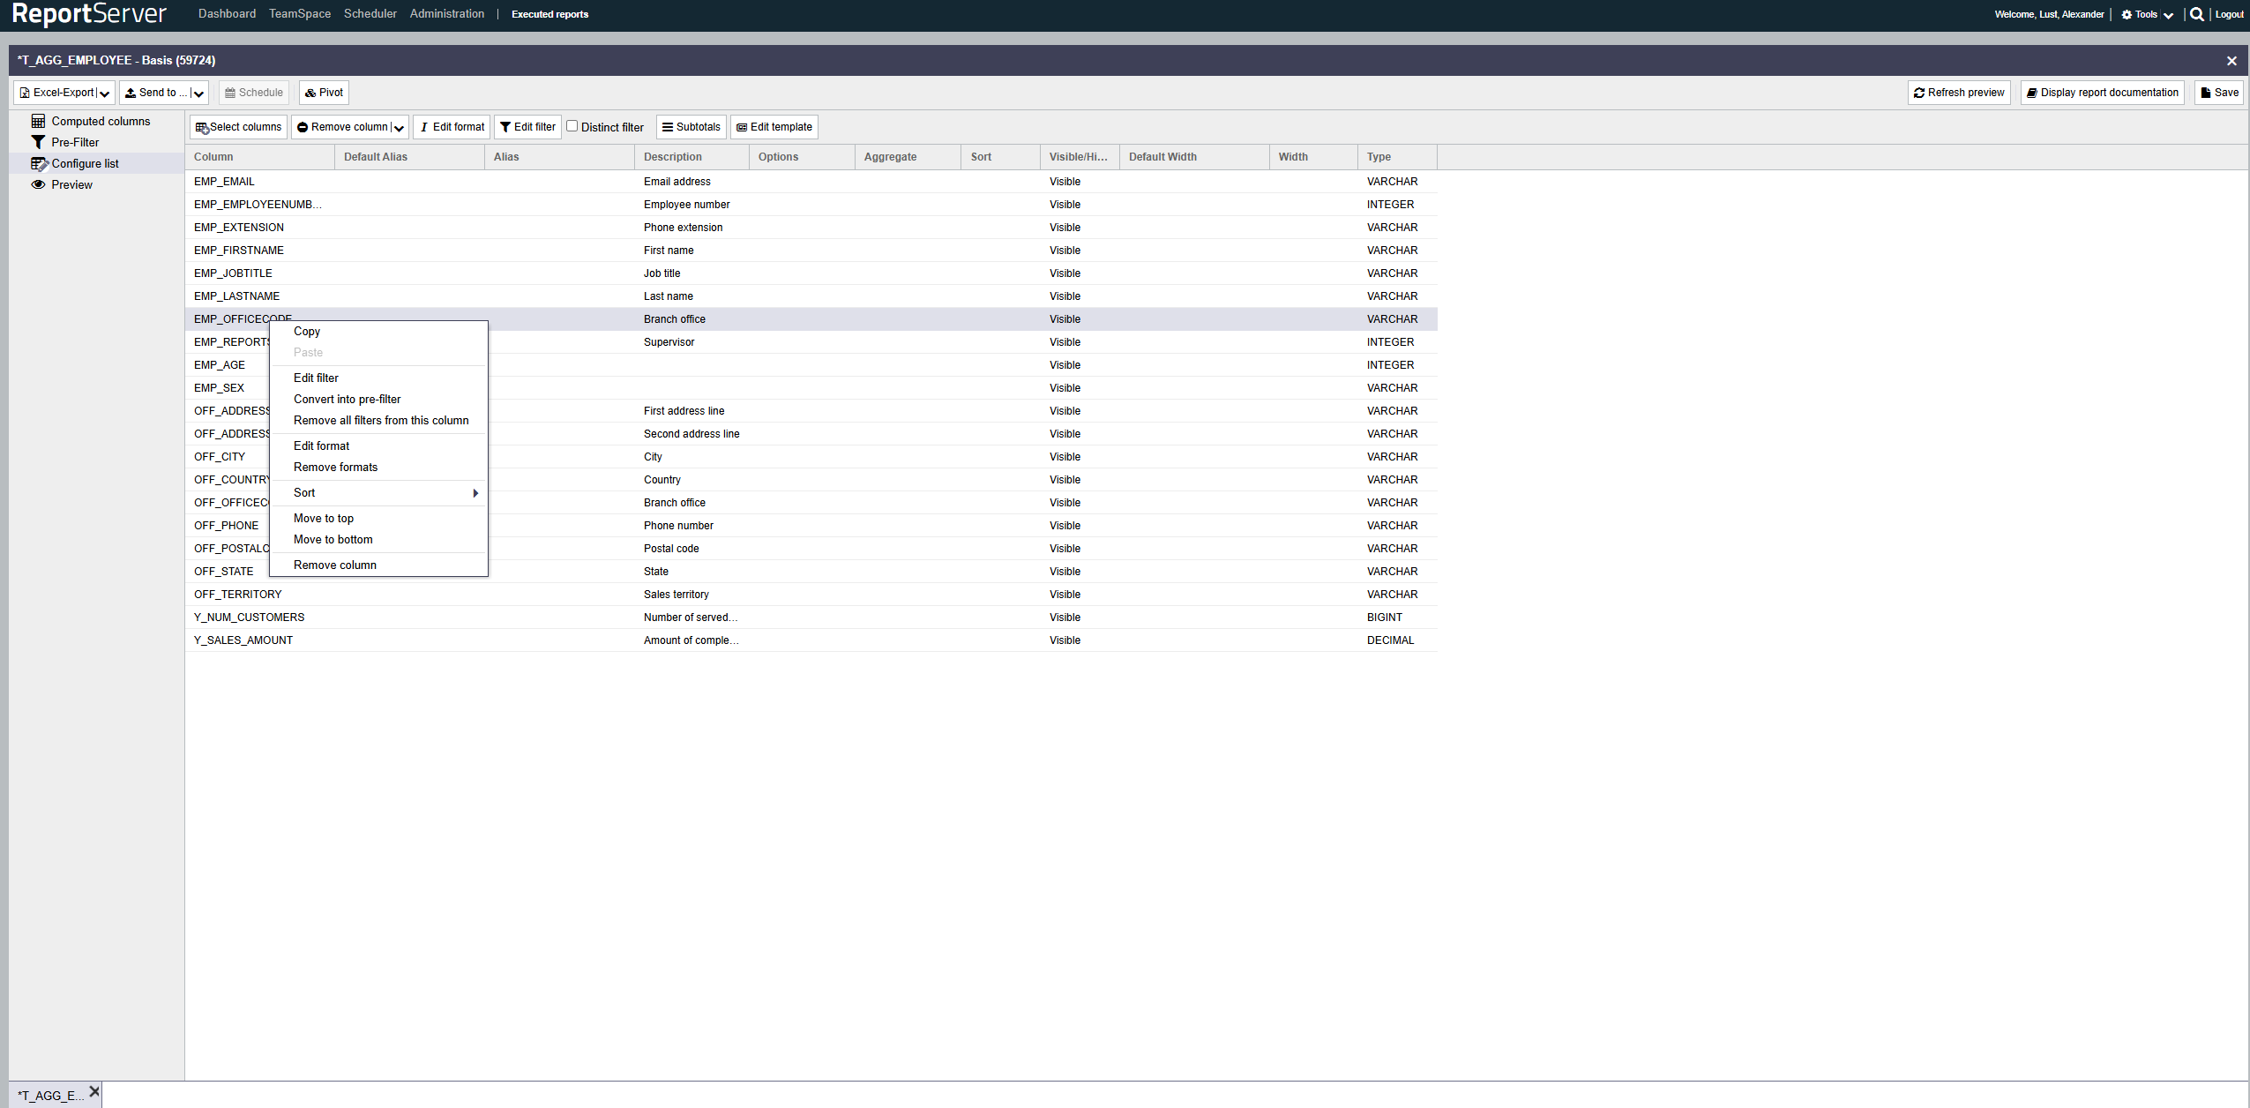Click the Subtotals button

tap(691, 127)
